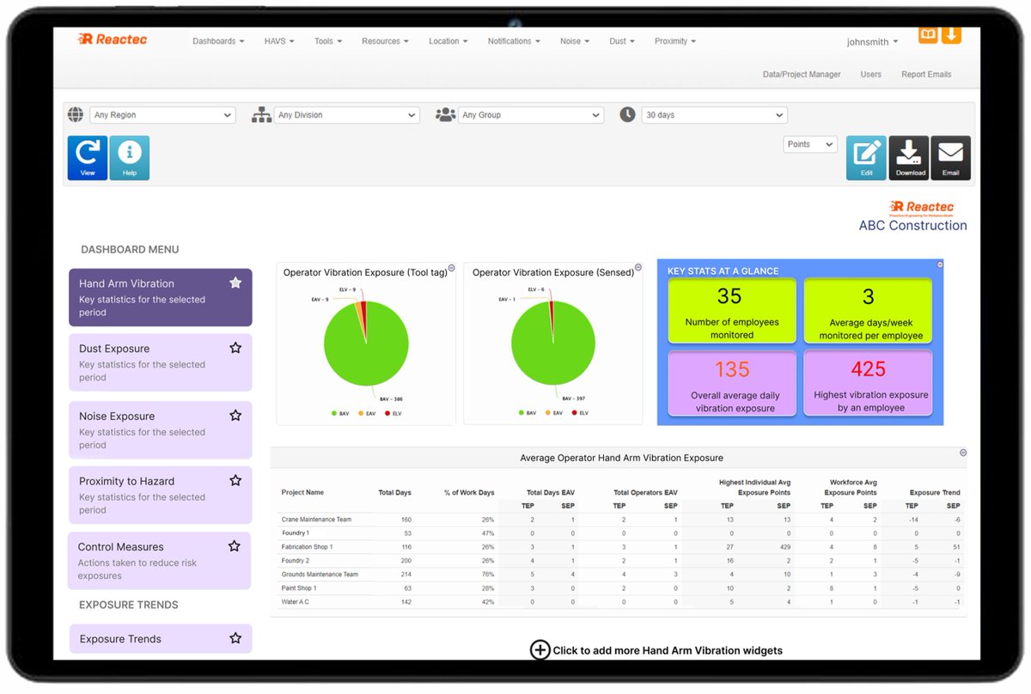This screenshot has height=694, width=1031.
Task: Click the orange book icon
Action: (928, 34)
